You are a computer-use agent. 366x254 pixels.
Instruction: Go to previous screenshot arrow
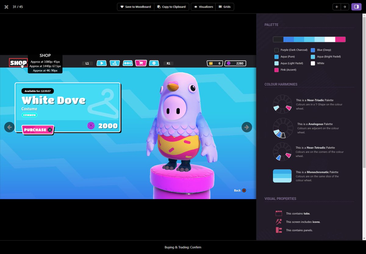337,7
